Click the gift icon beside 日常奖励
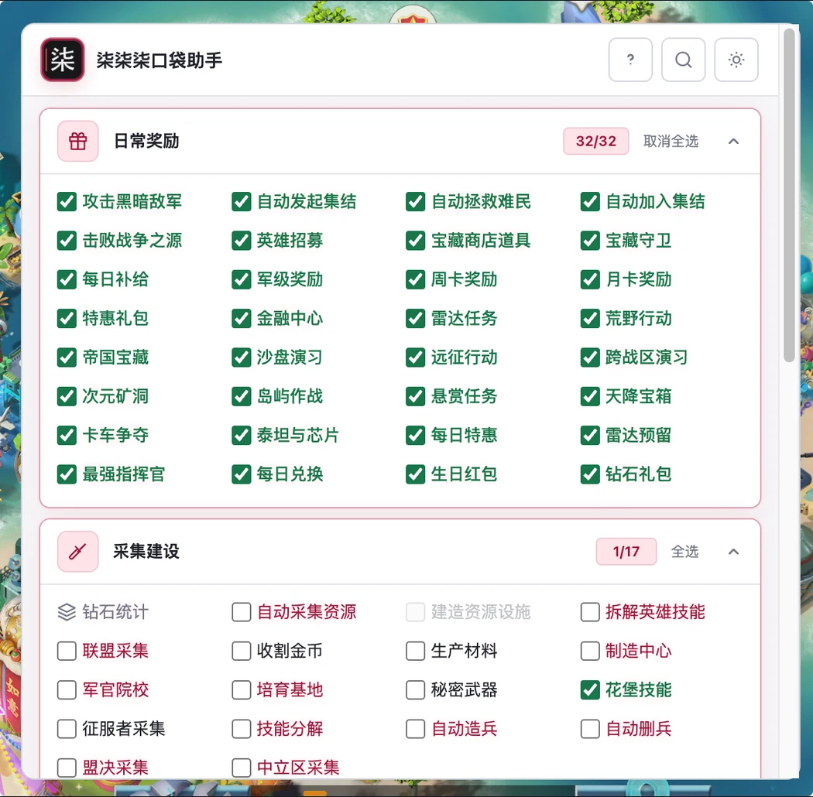The image size is (813, 797). tap(77, 141)
